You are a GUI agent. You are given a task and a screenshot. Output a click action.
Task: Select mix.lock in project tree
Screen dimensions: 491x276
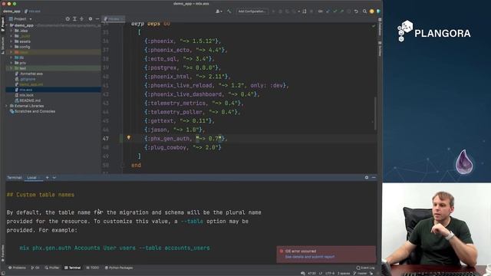pos(26,95)
